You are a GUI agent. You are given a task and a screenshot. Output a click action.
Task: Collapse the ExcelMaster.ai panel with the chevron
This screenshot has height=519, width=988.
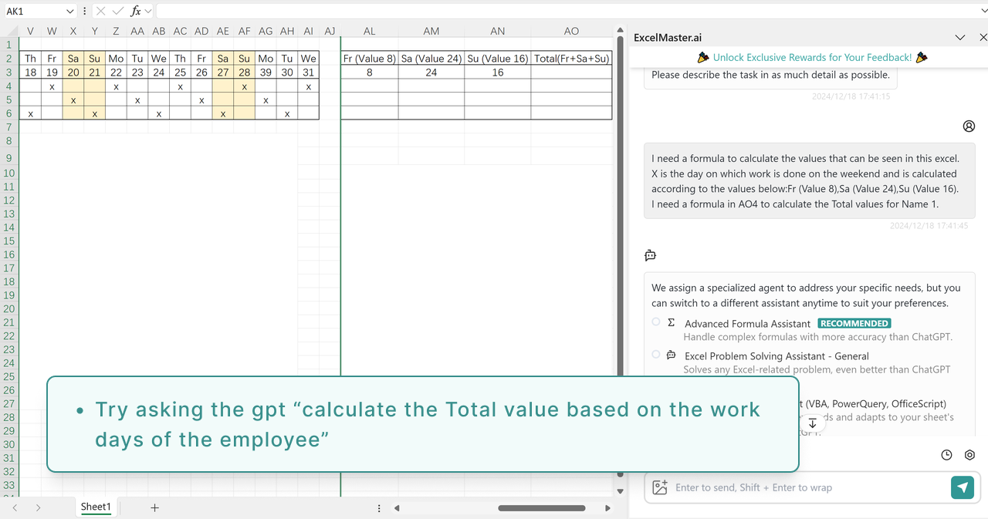click(x=960, y=36)
